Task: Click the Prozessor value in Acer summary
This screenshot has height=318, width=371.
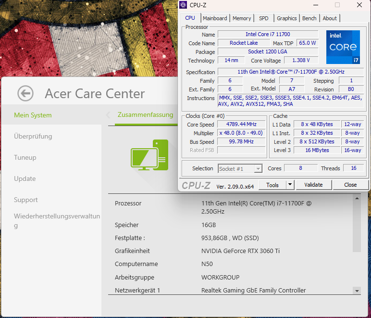Action: click(257, 207)
